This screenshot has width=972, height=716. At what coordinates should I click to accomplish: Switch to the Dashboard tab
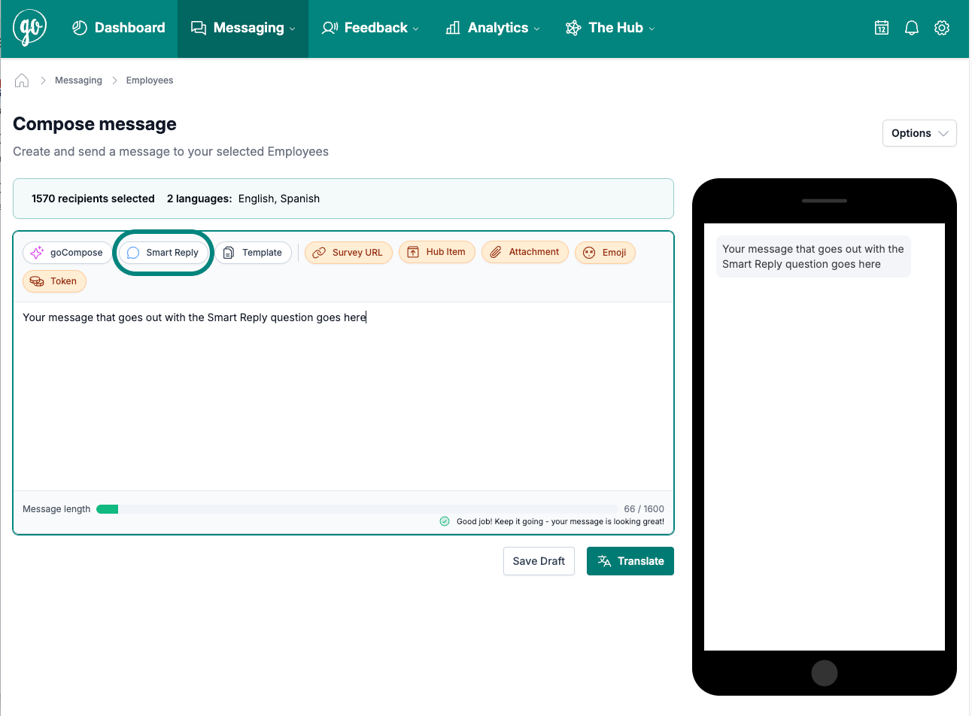click(x=118, y=28)
